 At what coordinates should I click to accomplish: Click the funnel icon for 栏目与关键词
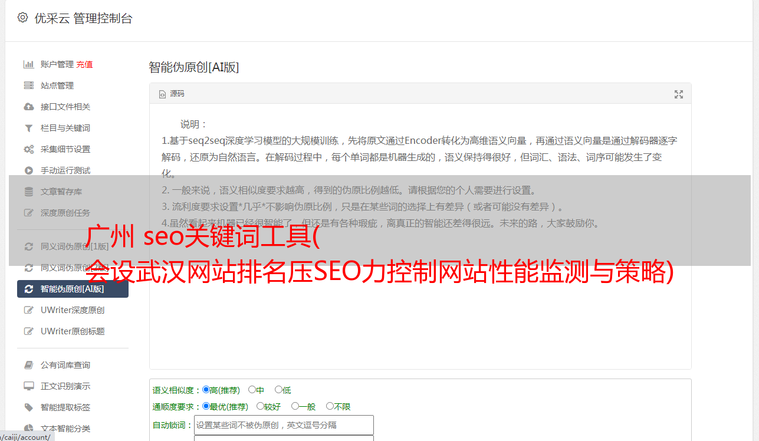pyautogui.click(x=28, y=128)
